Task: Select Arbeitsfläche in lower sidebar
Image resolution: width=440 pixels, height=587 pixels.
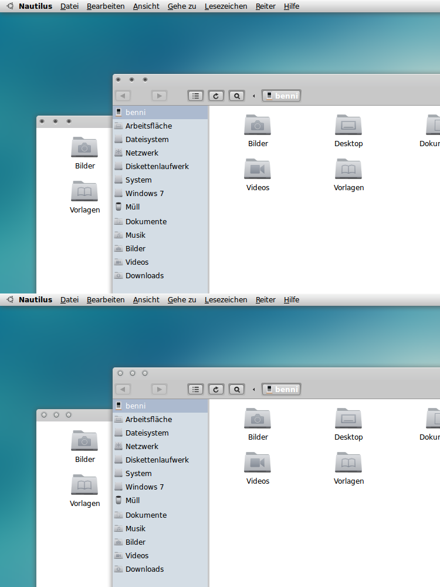Action: coord(160,419)
